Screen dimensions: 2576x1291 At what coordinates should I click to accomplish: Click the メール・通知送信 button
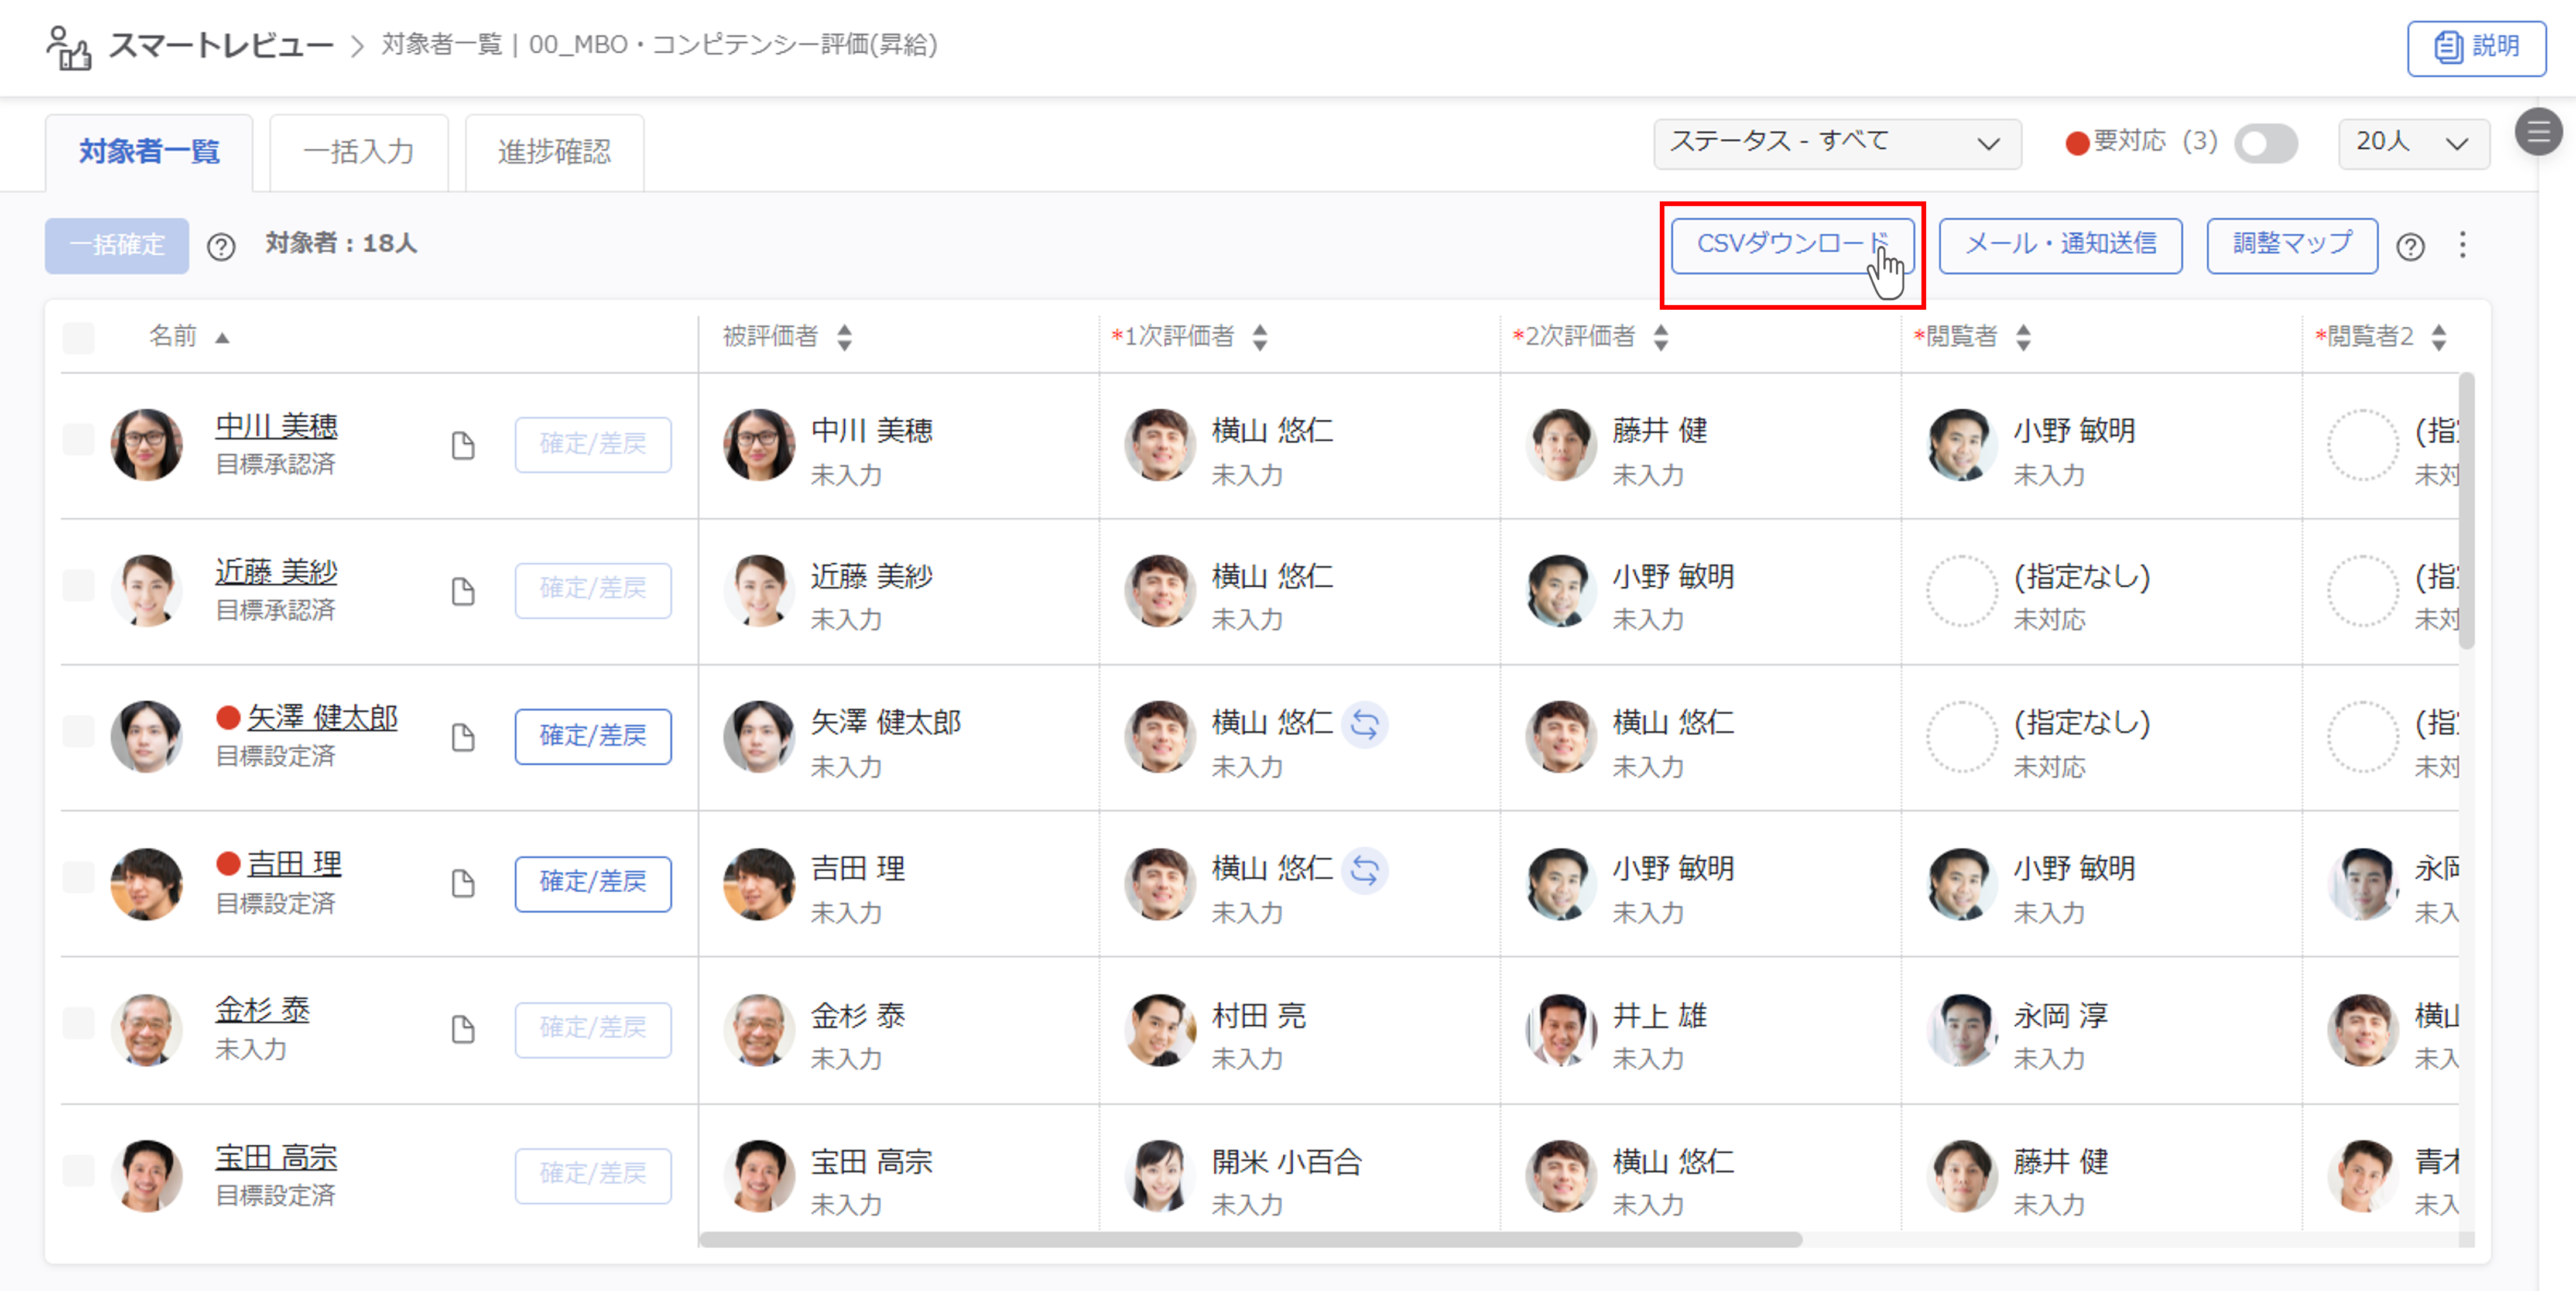click(x=2060, y=245)
